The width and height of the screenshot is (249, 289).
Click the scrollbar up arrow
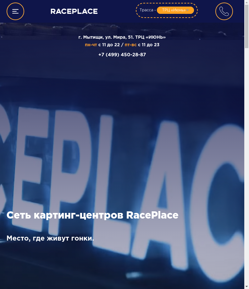[246, 2]
